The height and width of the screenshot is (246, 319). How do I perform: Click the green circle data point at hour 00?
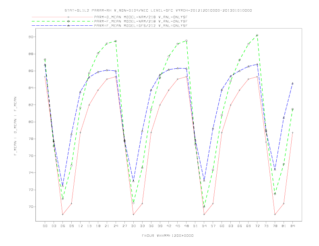click(x=45, y=59)
